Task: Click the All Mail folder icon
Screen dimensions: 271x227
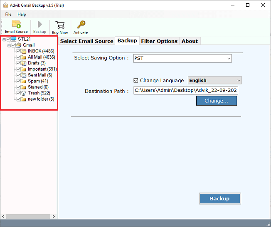Action: tap(24, 57)
